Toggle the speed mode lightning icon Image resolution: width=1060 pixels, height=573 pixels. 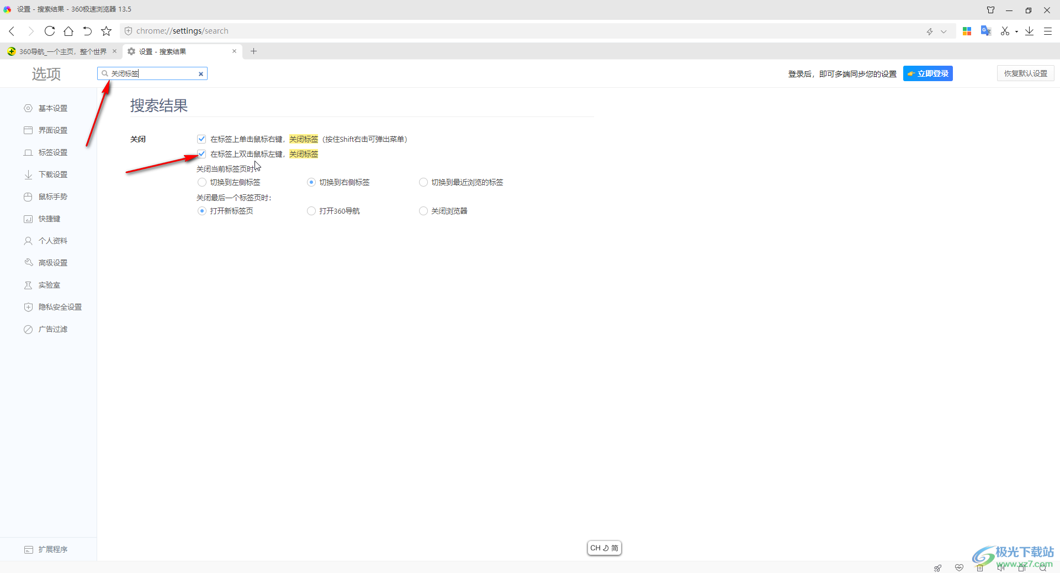930,31
